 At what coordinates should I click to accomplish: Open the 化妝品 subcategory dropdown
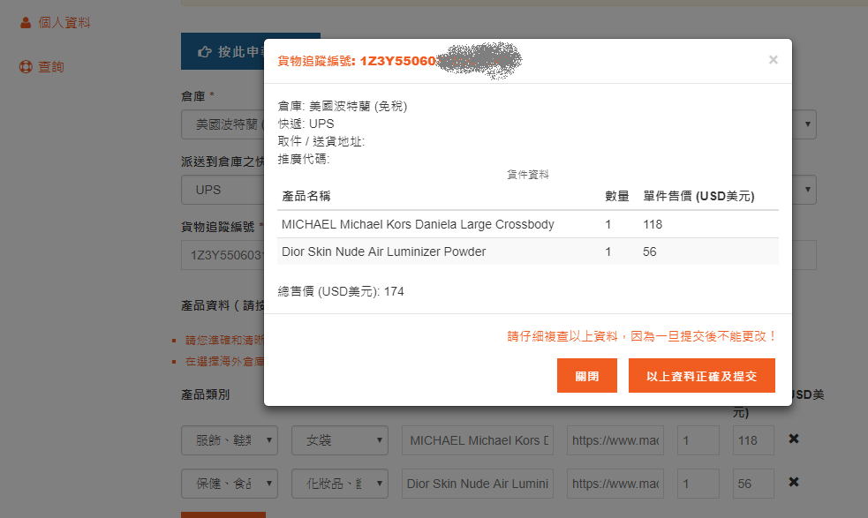[340, 484]
